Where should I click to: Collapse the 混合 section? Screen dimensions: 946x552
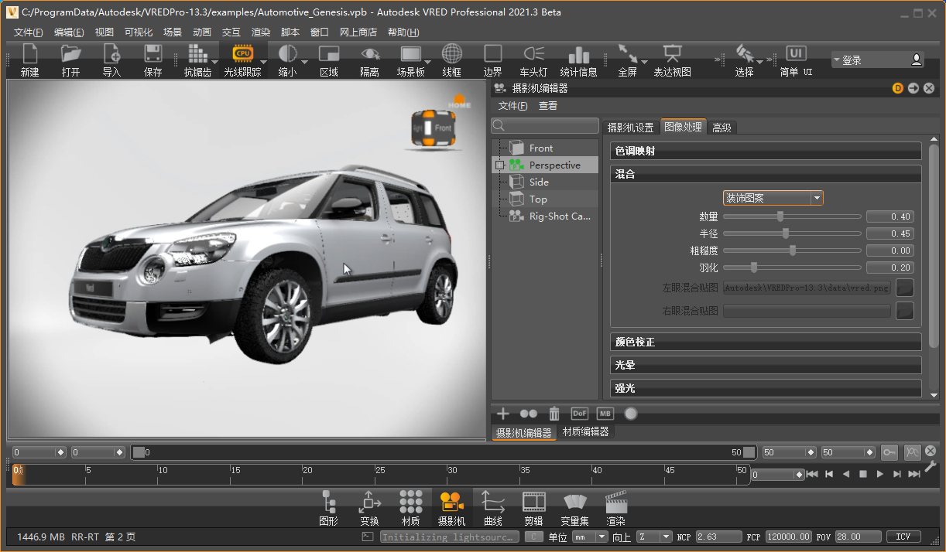coord(766,175)
